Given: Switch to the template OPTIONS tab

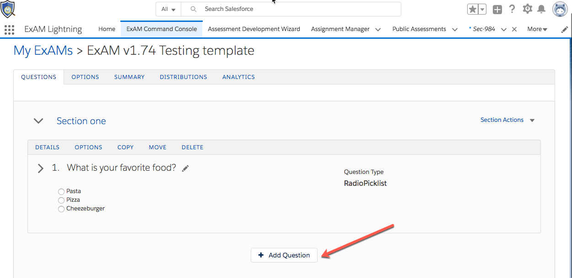Looking at the screenshot, I should point(85,77).
